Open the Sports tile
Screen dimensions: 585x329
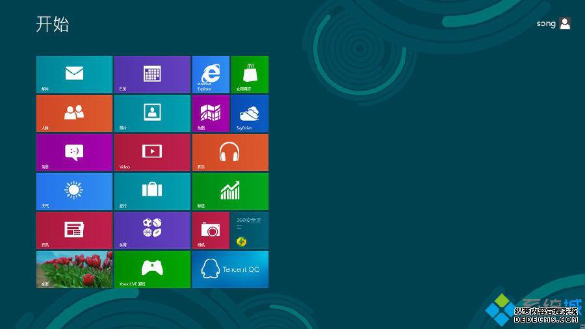click(x=152, y=230)
